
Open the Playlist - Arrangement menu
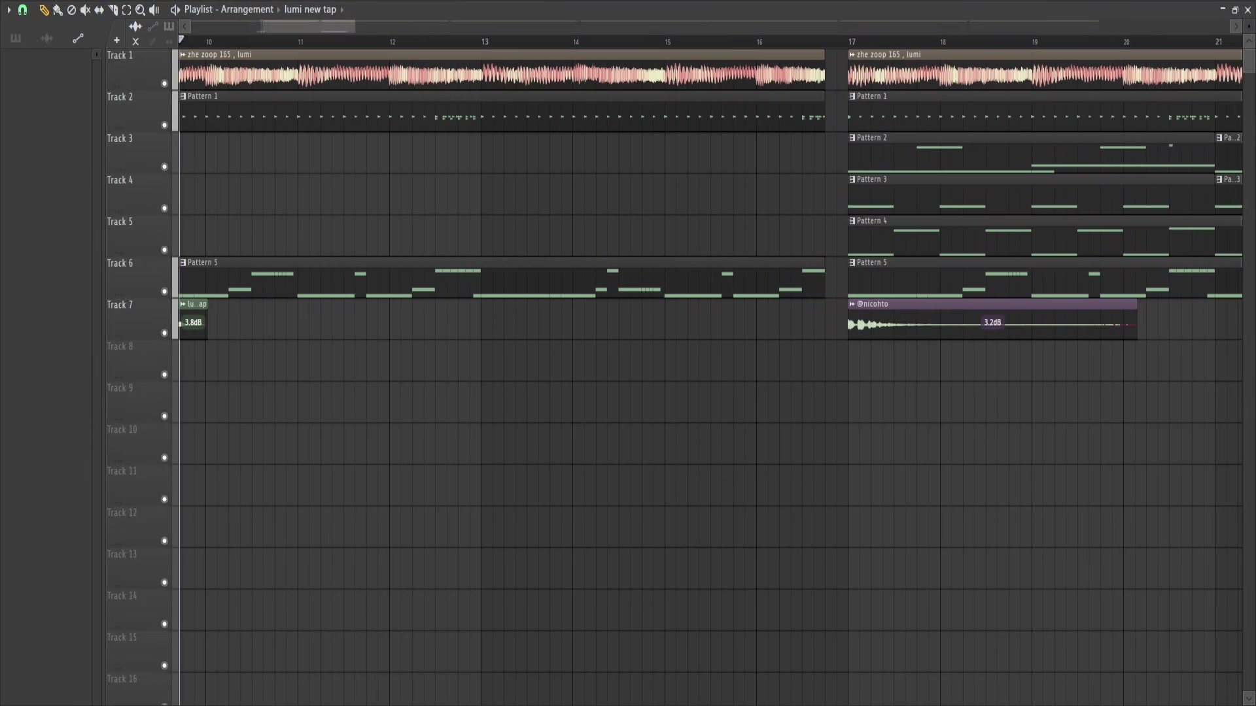click(229, 10)
